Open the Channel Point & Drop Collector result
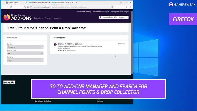Viewport: 197px width, 111px height. point(70,44)
